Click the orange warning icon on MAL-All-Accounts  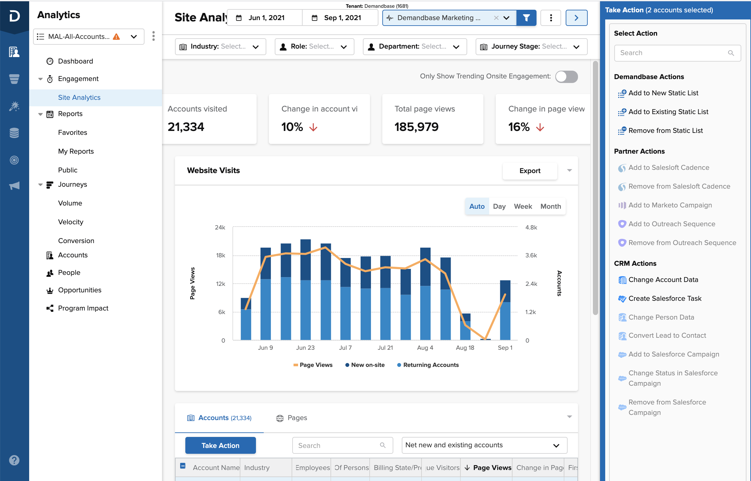[116, 37]
